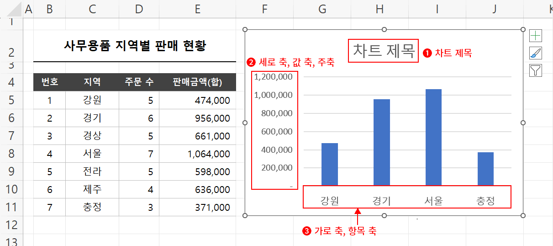Viewport: 553px width, 246px height.
Task: Click the cell with value 1,064,000
Action: click(x=197, y=154)
